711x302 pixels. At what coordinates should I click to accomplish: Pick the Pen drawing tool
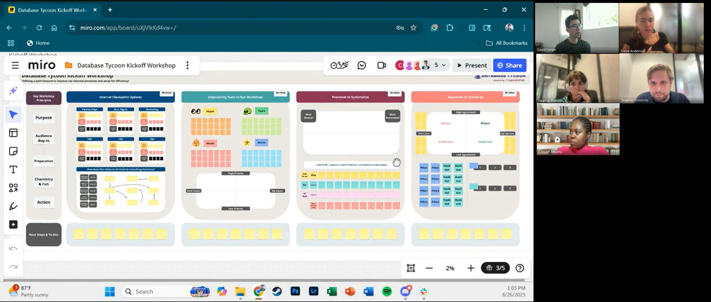tap(13, 206)
